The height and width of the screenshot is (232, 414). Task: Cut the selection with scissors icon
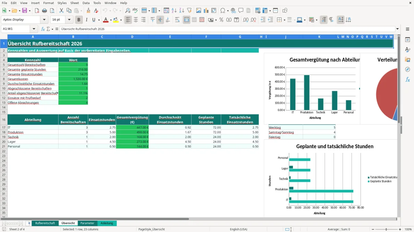pyautogui.click(x=61, y=11)
